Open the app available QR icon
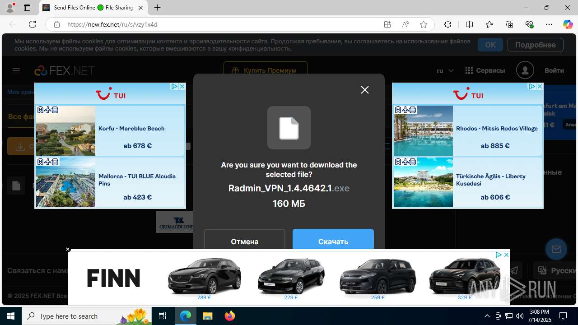This screenshot has width=578, height=325. click(387, 24)
